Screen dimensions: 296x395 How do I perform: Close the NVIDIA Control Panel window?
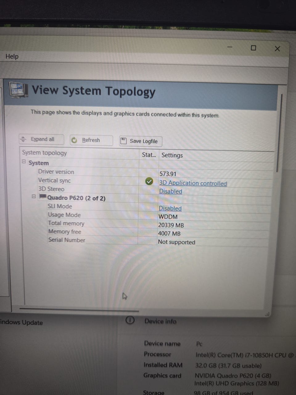pos(277,49)
